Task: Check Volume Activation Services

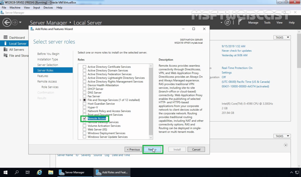Action: (84, 126)
